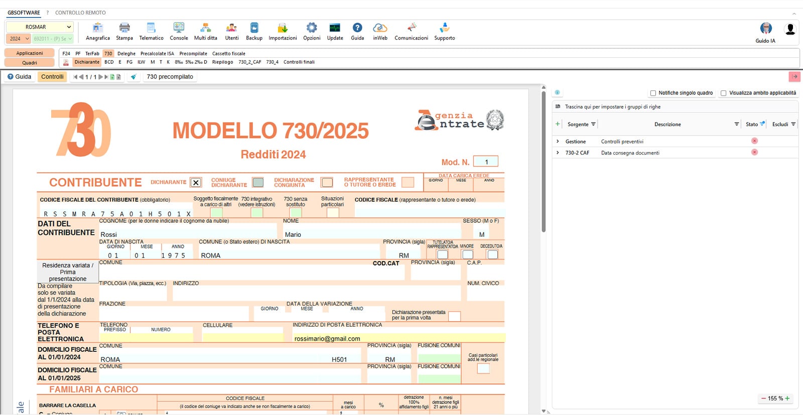
Task: Open the Opzioni gear settings
Action: pos(312,31)
